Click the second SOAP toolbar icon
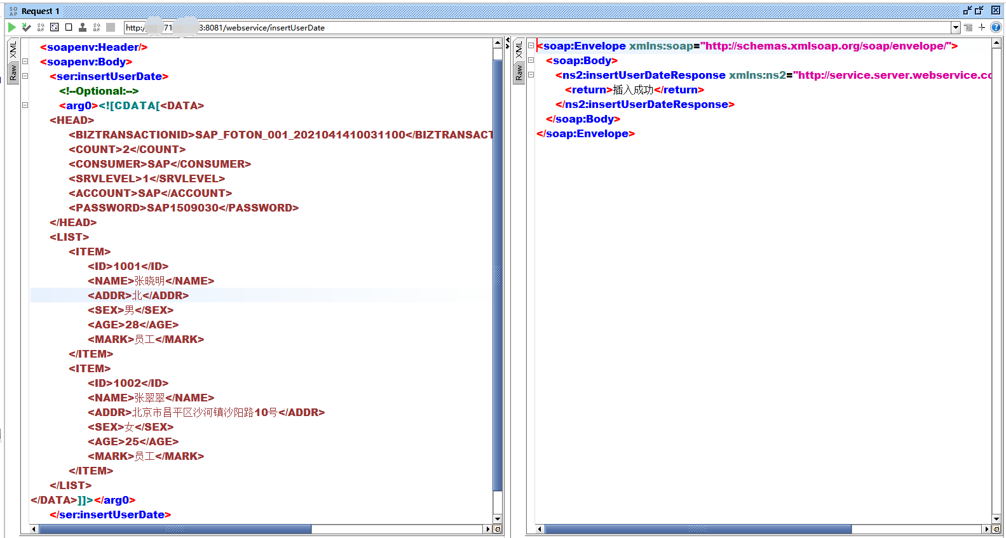Image resolution: width=1006 pixels, height=538 pixels. pos(97,27)
